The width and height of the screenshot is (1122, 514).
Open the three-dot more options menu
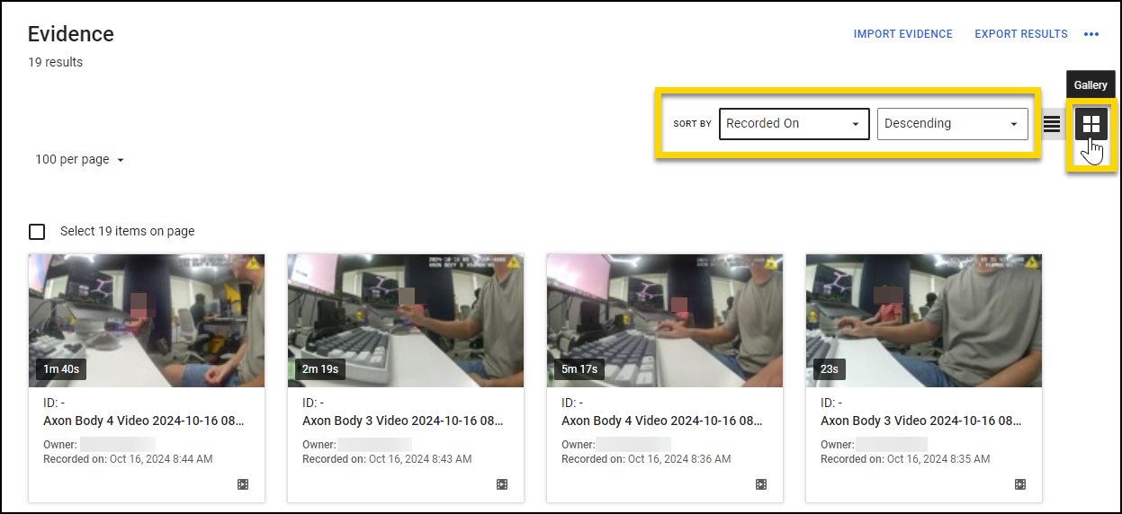1091,34
